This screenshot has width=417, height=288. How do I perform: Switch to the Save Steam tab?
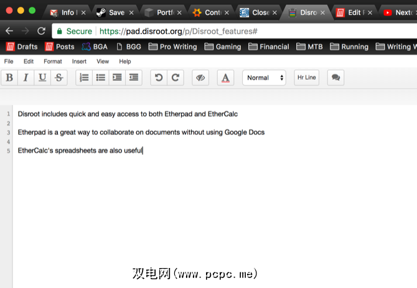113,12
